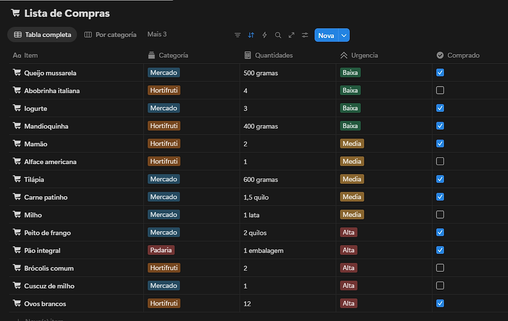Select cart icon beside Mamão
This screenshot has width=508, height=321.
point(17,143)
